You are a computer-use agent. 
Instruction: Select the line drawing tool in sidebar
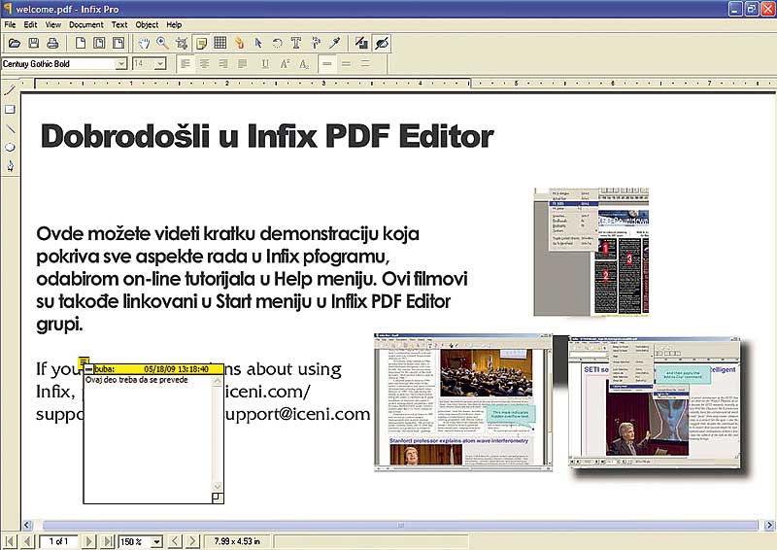tap(10, 128)
